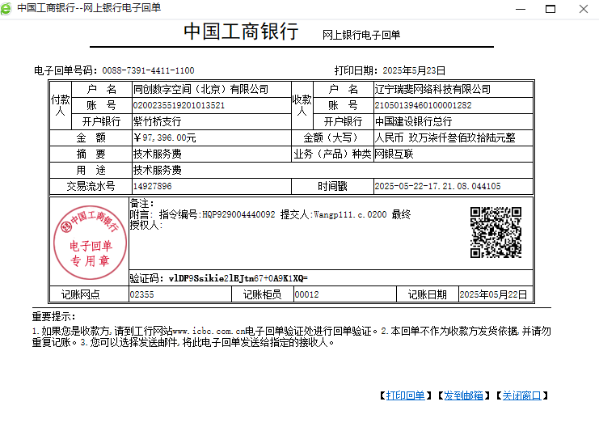599x444 pixels.
Task: Minimize the electronic receipt window
Action: [521, 9]
